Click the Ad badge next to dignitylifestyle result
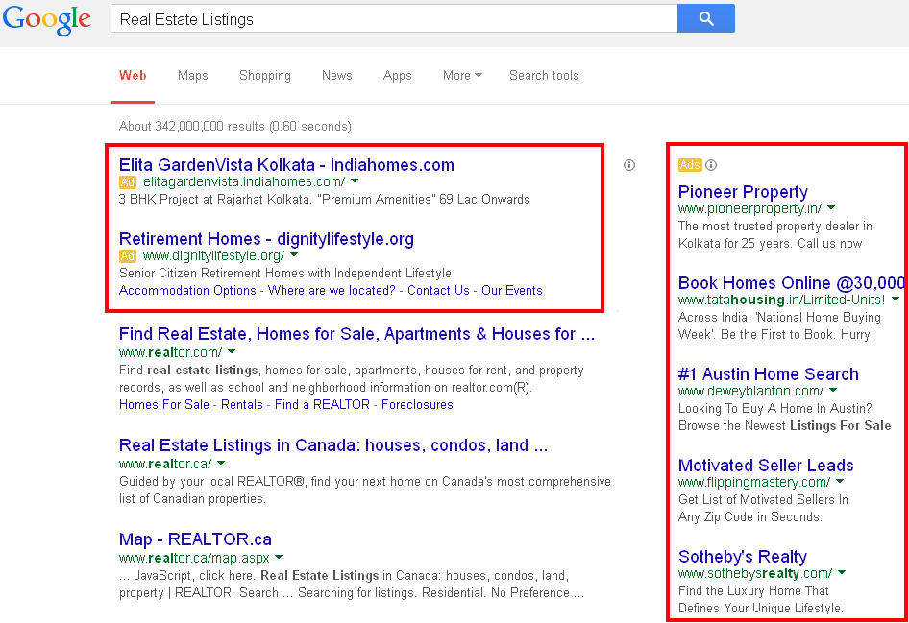 click(x=128, y=256)
